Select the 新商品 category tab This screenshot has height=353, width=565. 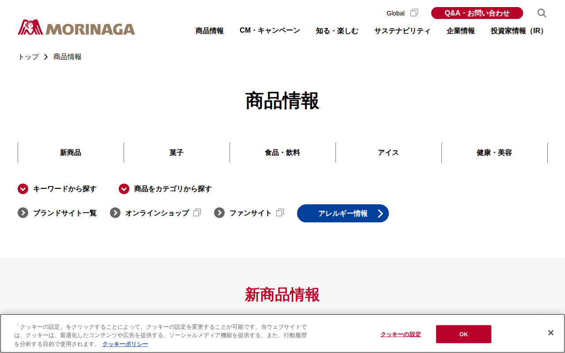71,153
